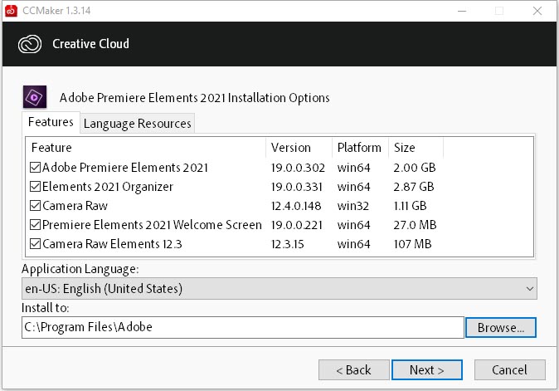Select version text 19.0.0.302
559x391 pixels.
click(298, 168)
